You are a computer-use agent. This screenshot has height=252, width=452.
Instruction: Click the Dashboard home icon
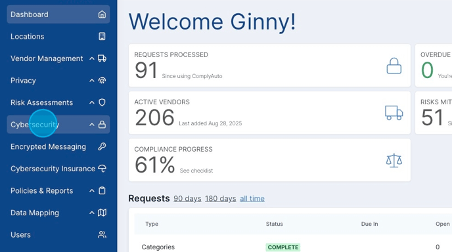click(102, 14)
